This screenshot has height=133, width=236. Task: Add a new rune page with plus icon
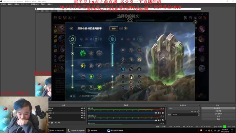pyautogui.click(x=121, y=28)
